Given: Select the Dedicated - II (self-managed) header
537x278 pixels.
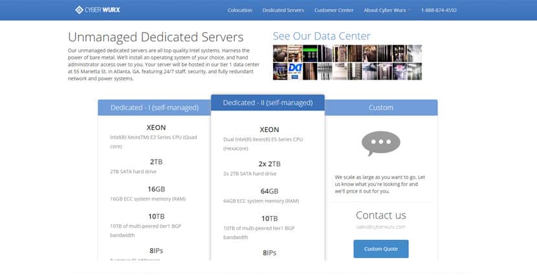Looking at the screenshot, I should (268, 103).
